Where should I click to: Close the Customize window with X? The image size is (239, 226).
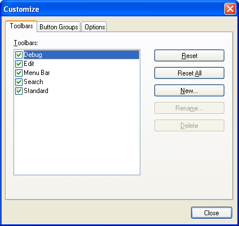point(230,9)
